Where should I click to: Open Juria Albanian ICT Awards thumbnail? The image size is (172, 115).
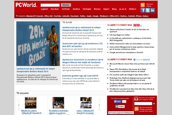point(86,103)
